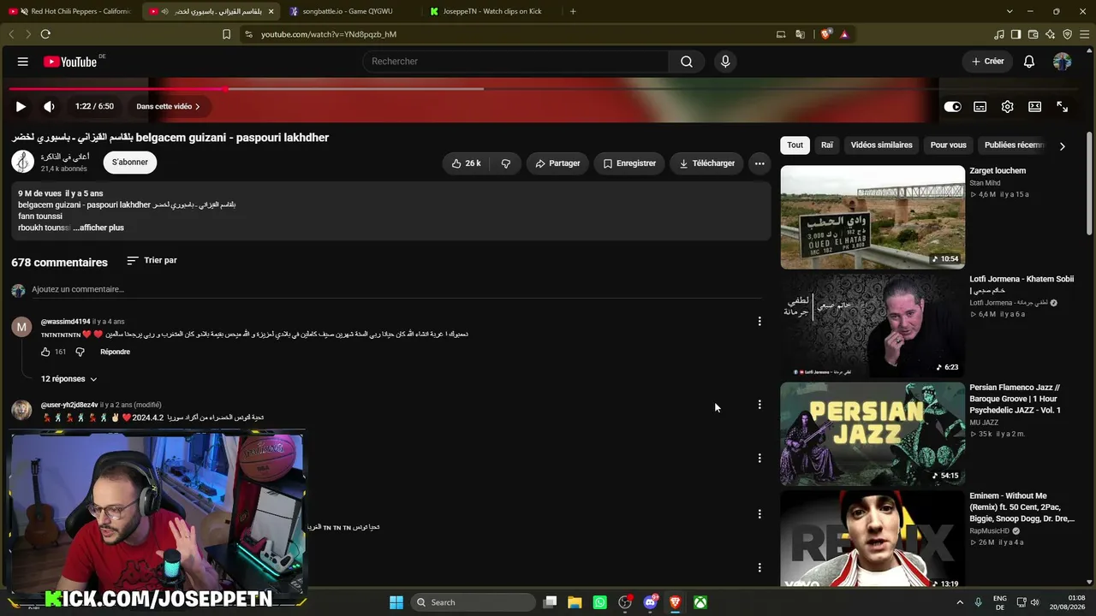The height and width of the screenshot is (616, 1096).
Task: Switch to theater mode
Action: [x=1034, y=107]
